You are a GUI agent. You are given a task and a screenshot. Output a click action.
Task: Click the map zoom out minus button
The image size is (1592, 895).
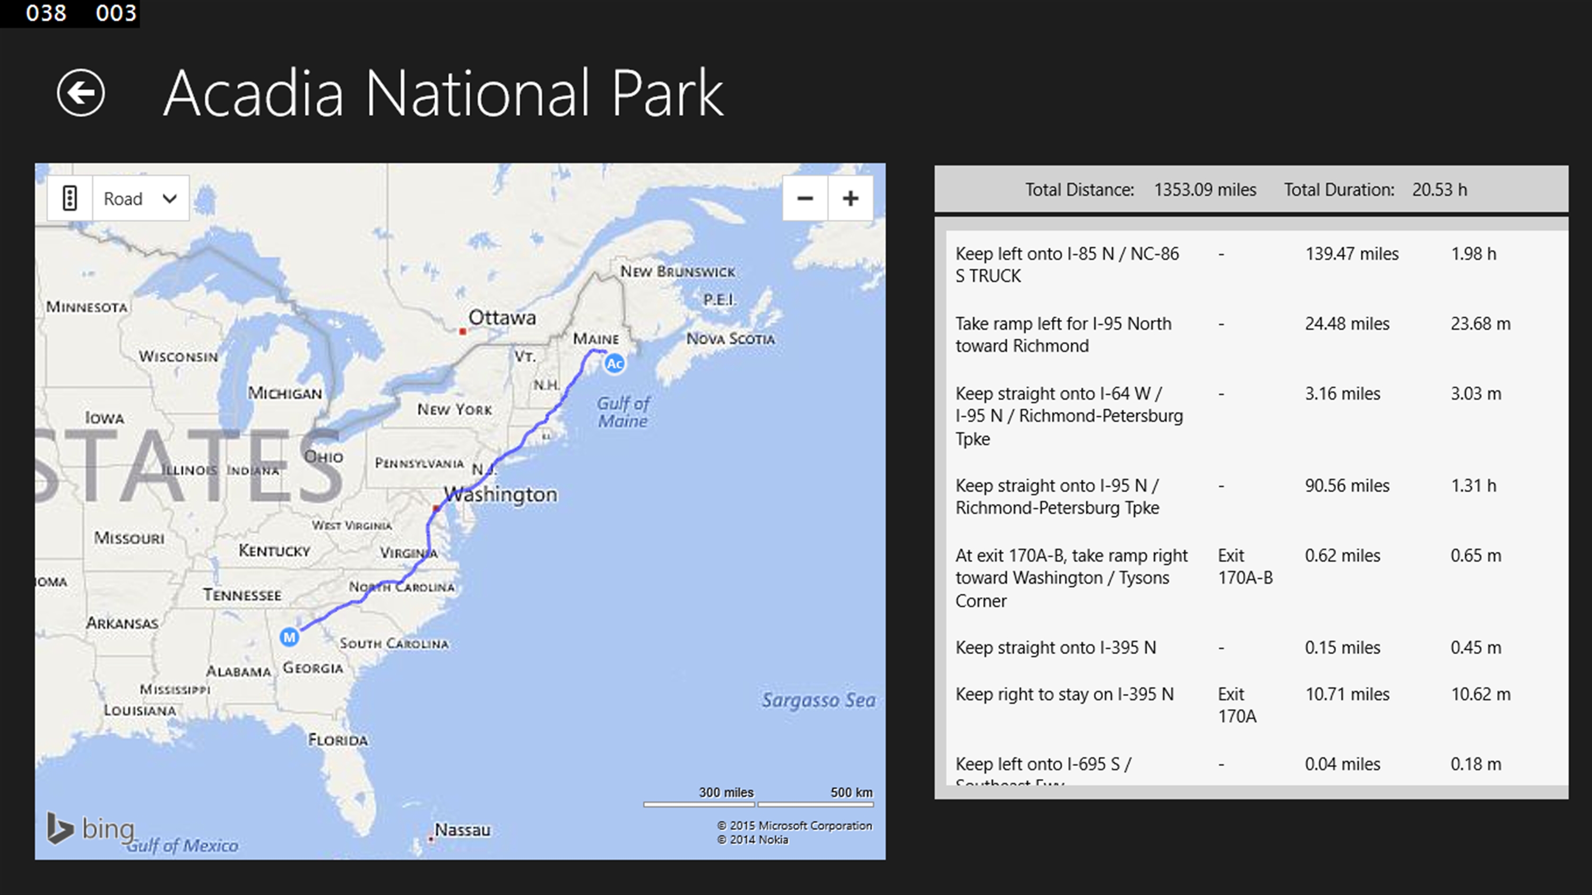[804, 198]
